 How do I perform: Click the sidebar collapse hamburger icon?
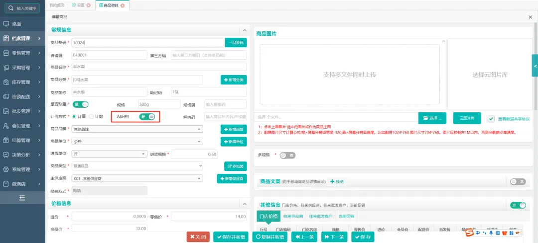point(22,198)
